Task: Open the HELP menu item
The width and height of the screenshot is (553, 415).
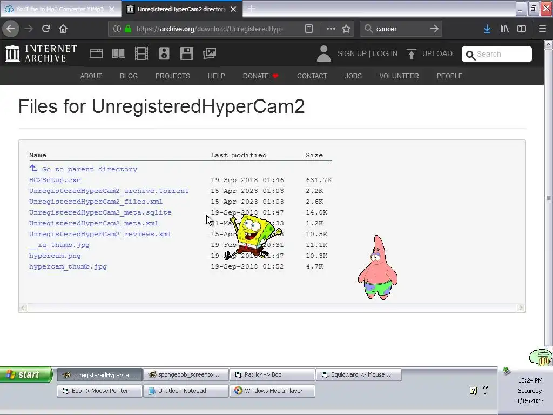Action: pos(216,76)
